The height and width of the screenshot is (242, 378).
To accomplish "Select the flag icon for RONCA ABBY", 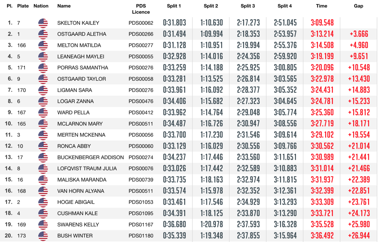I will coord(43,146).
